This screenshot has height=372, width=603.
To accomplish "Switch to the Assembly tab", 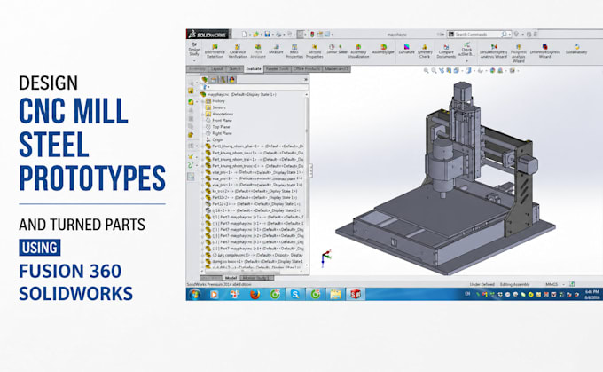I will 197,69.
